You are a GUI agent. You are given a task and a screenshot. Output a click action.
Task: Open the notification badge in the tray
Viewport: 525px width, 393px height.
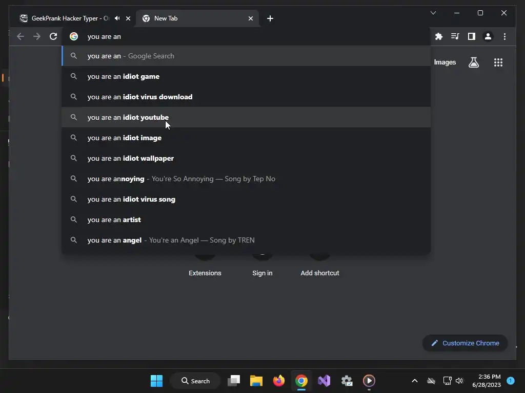click(x=511, y=381)
